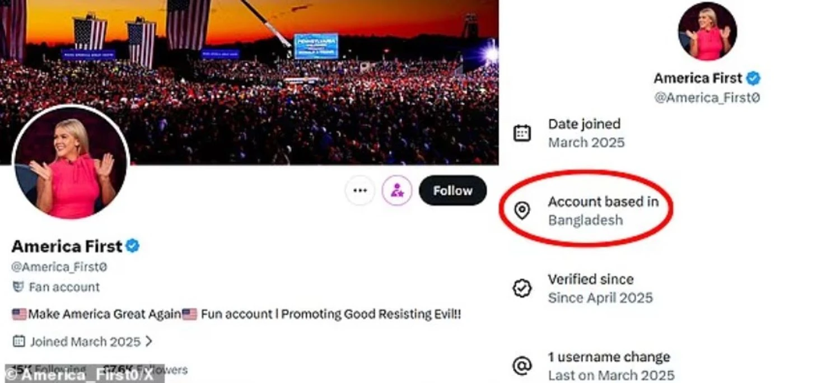Click the Date joined March 2025 entry

[586, 133]
